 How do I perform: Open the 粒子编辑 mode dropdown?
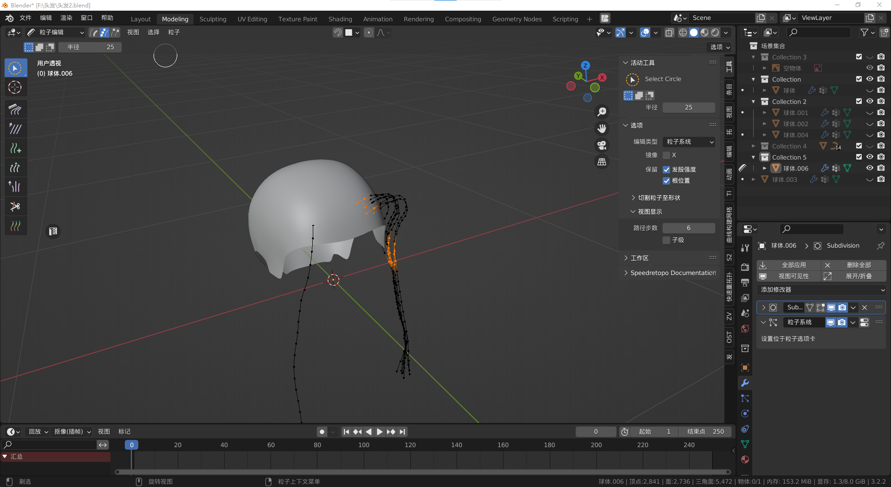(56, 32)
